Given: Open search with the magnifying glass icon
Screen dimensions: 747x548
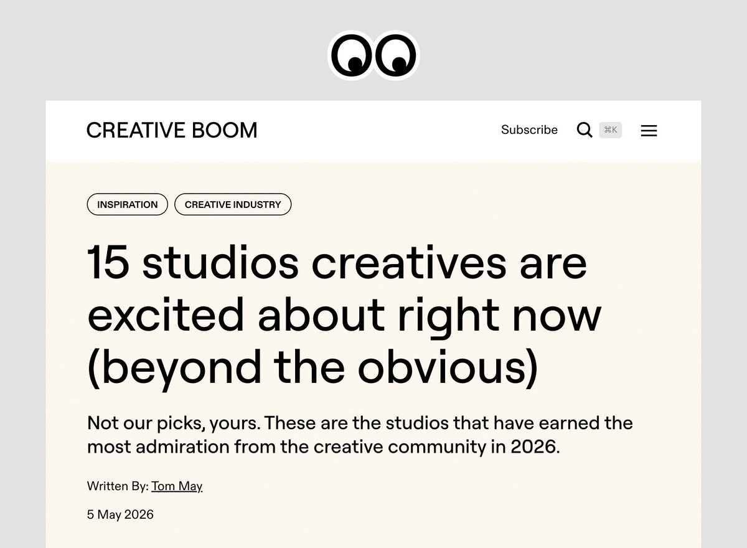Looking at the screenshot, I should click(584, 130).
